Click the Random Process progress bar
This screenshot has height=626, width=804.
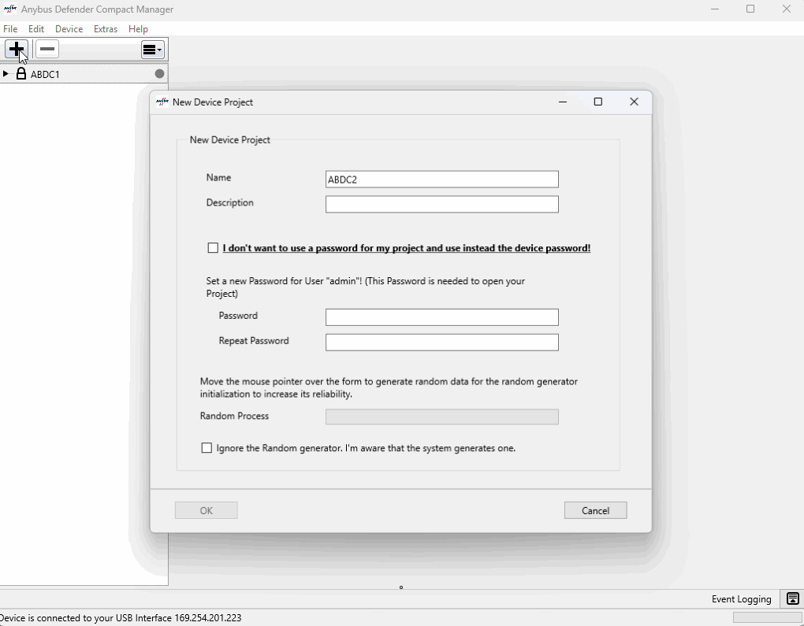(x=442, y=417)
